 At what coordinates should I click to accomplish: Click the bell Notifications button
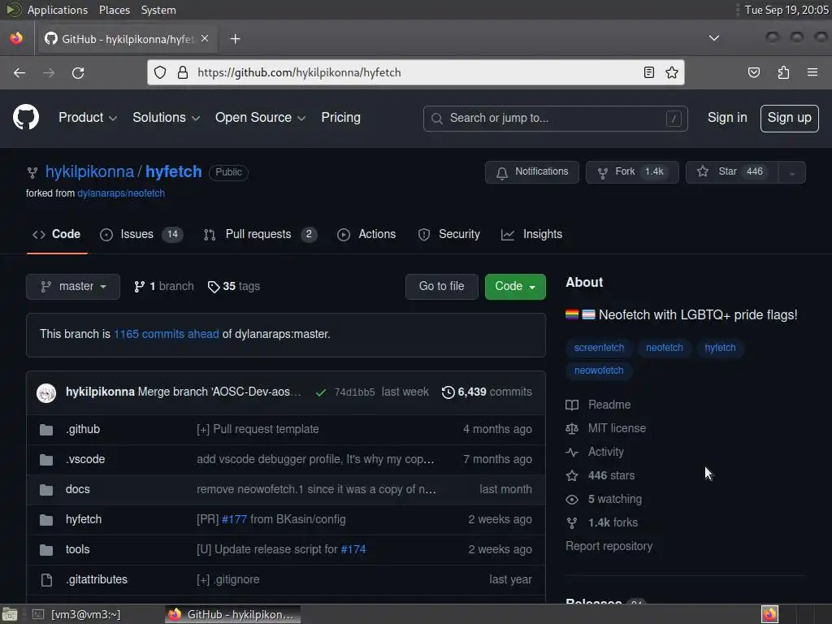tap(531, 172)
